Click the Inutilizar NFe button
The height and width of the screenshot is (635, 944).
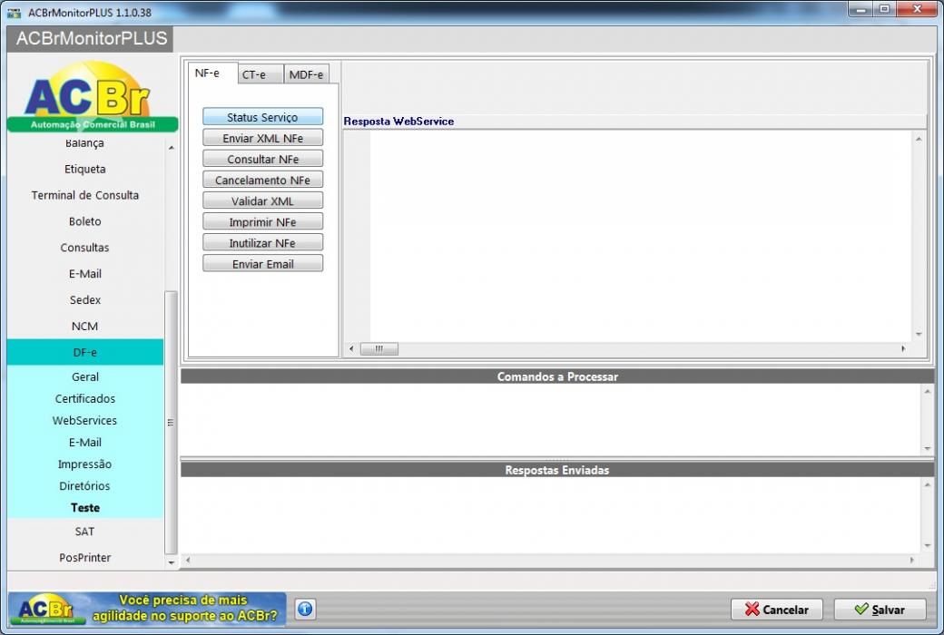[262, 243]
